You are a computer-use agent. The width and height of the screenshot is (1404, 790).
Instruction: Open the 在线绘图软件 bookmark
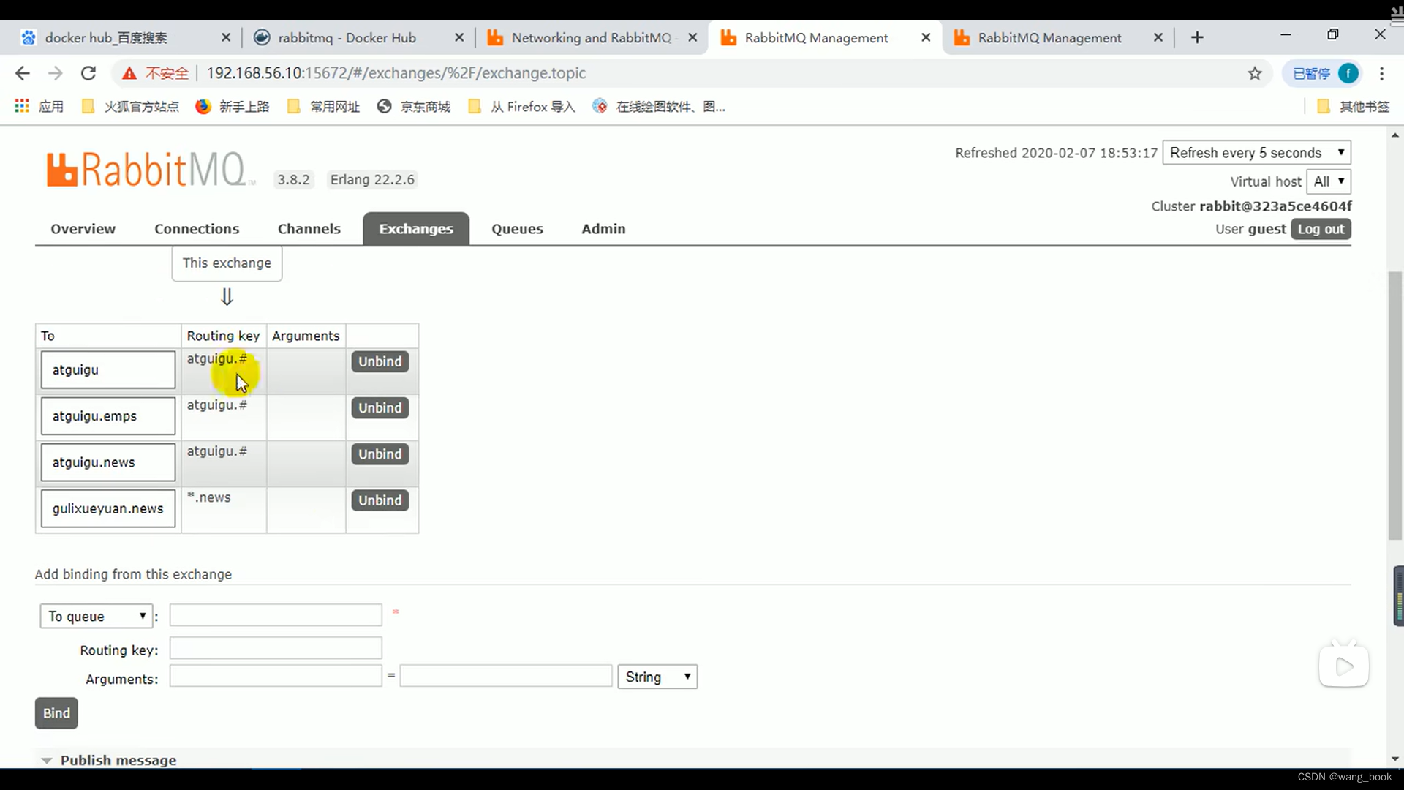click(660, 107)
